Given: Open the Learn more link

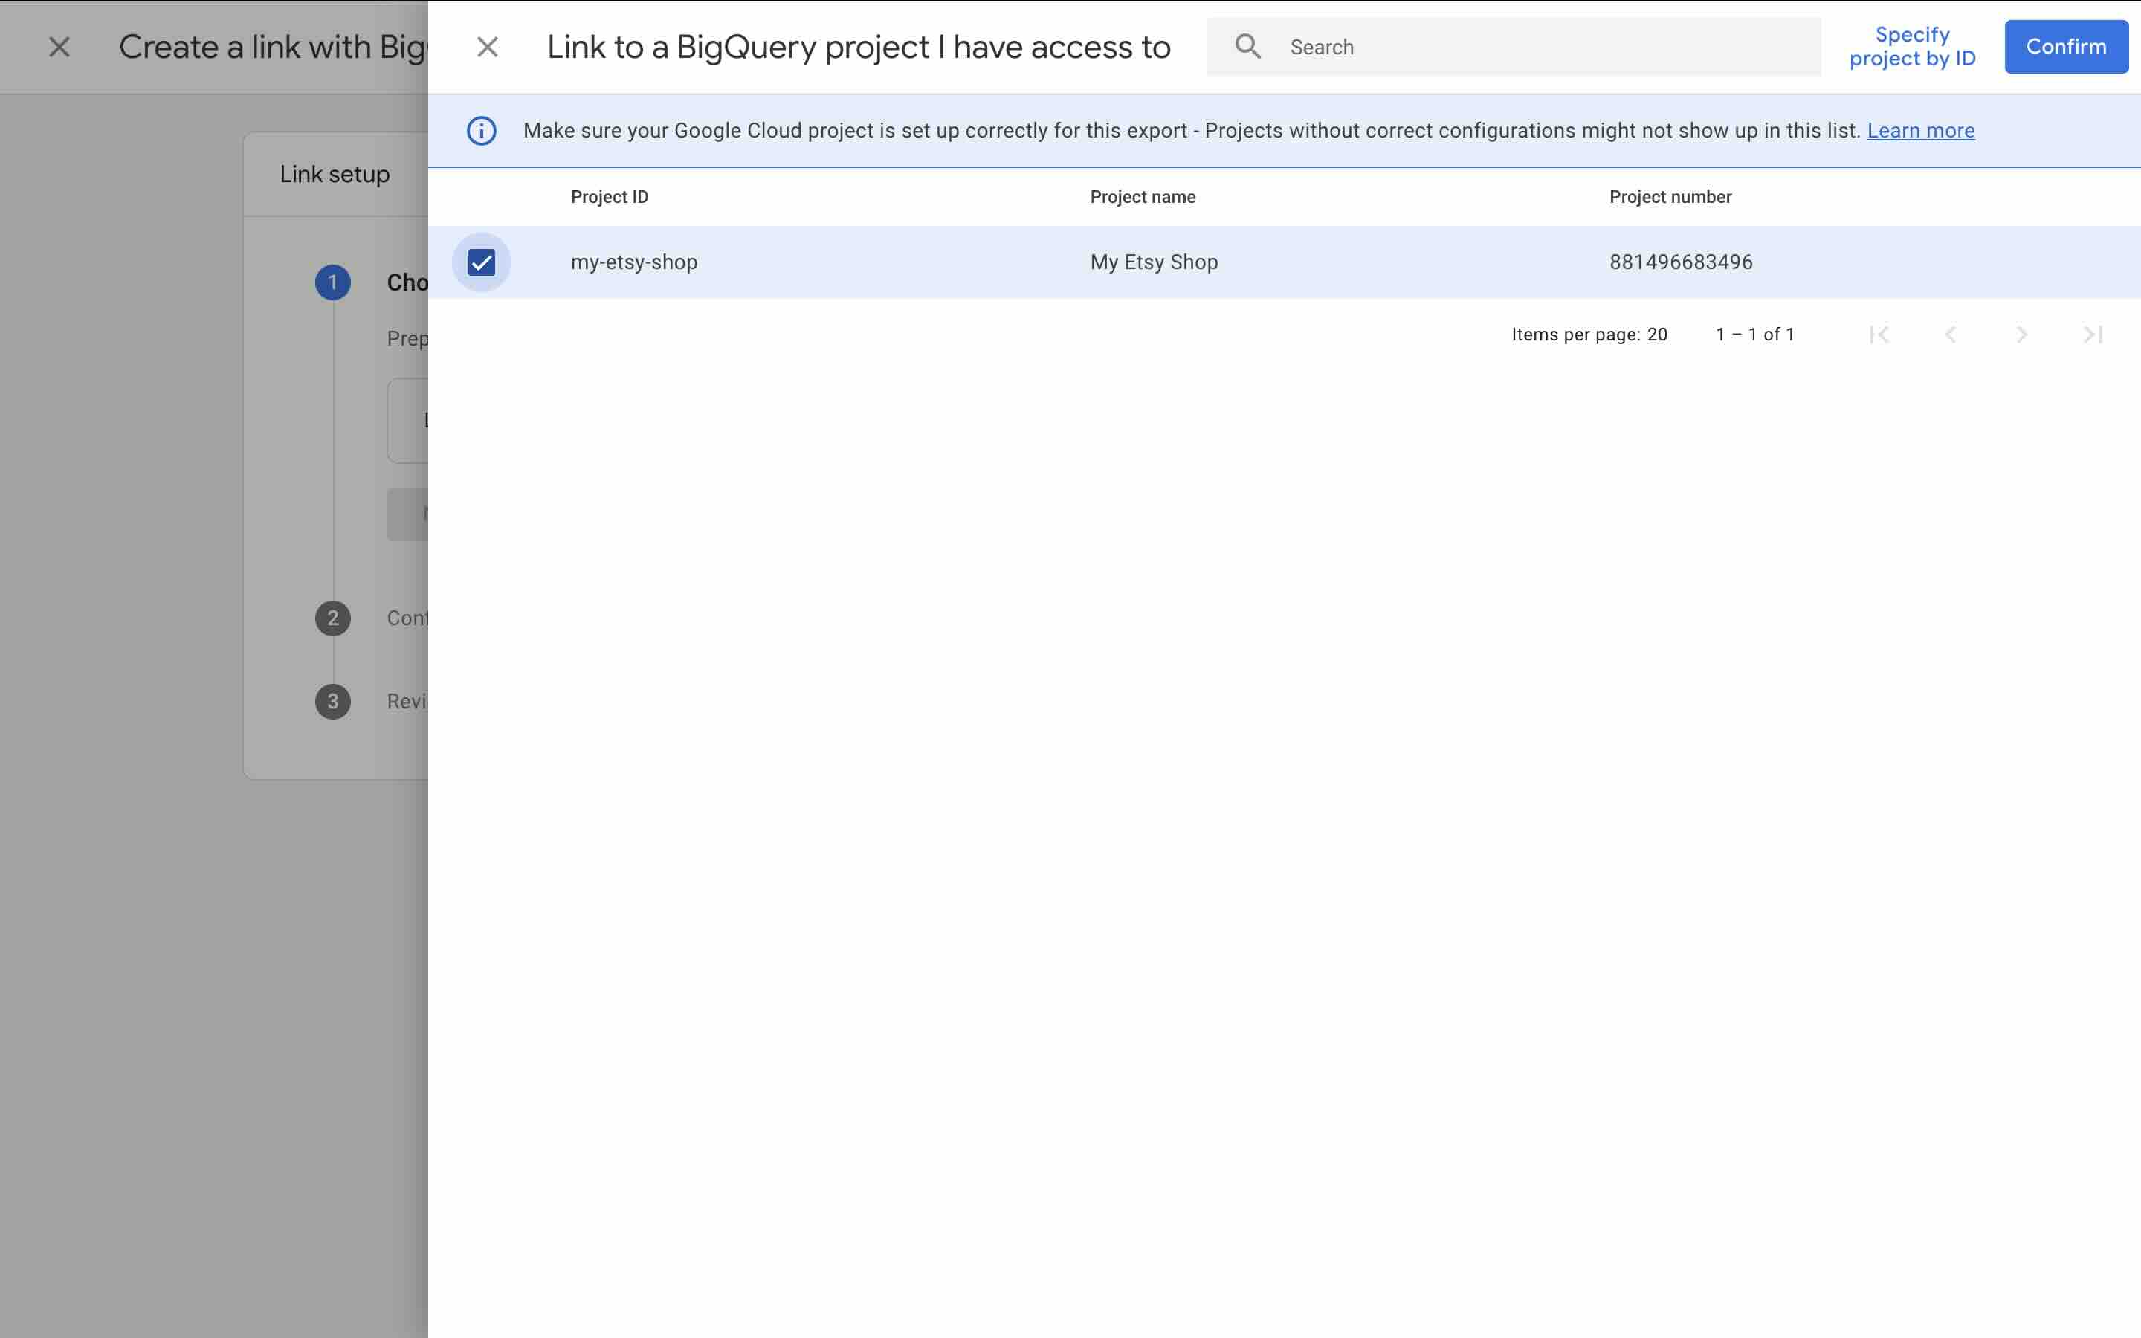Looking at the screenshot, I should coord(1919,130).
